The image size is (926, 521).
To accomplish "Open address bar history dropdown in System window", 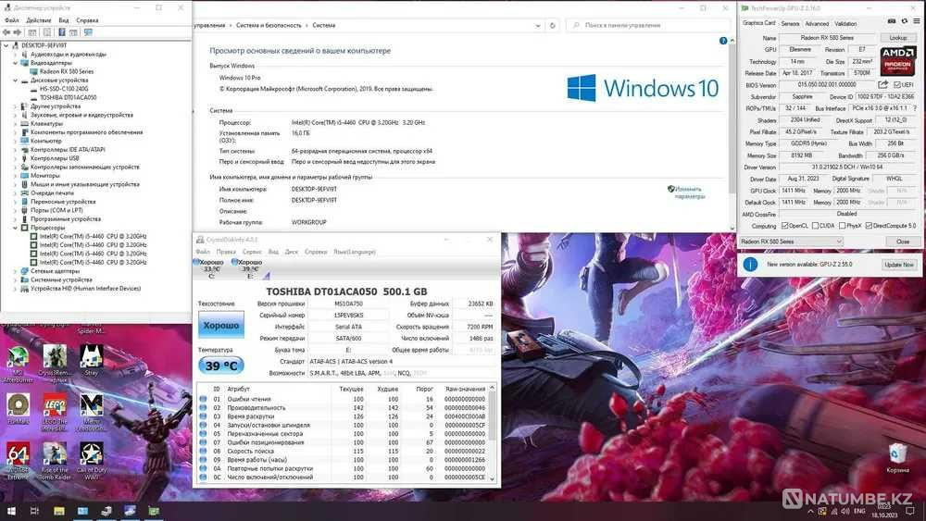I will (537, 25).
